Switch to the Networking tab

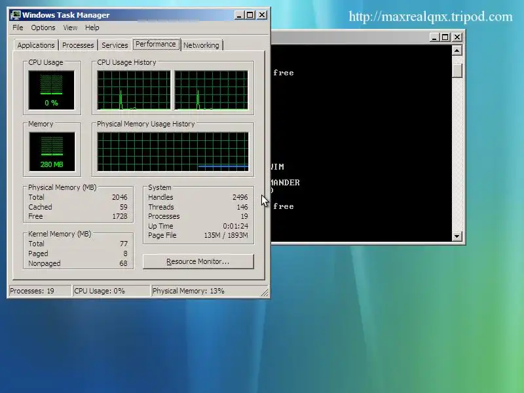point(201,45)
